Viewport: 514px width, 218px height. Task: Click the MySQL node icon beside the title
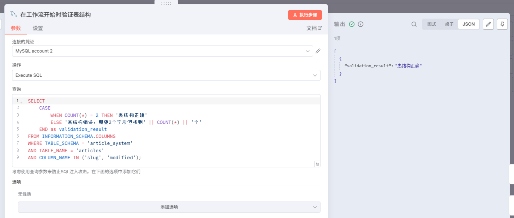click(x=14, y=15)
